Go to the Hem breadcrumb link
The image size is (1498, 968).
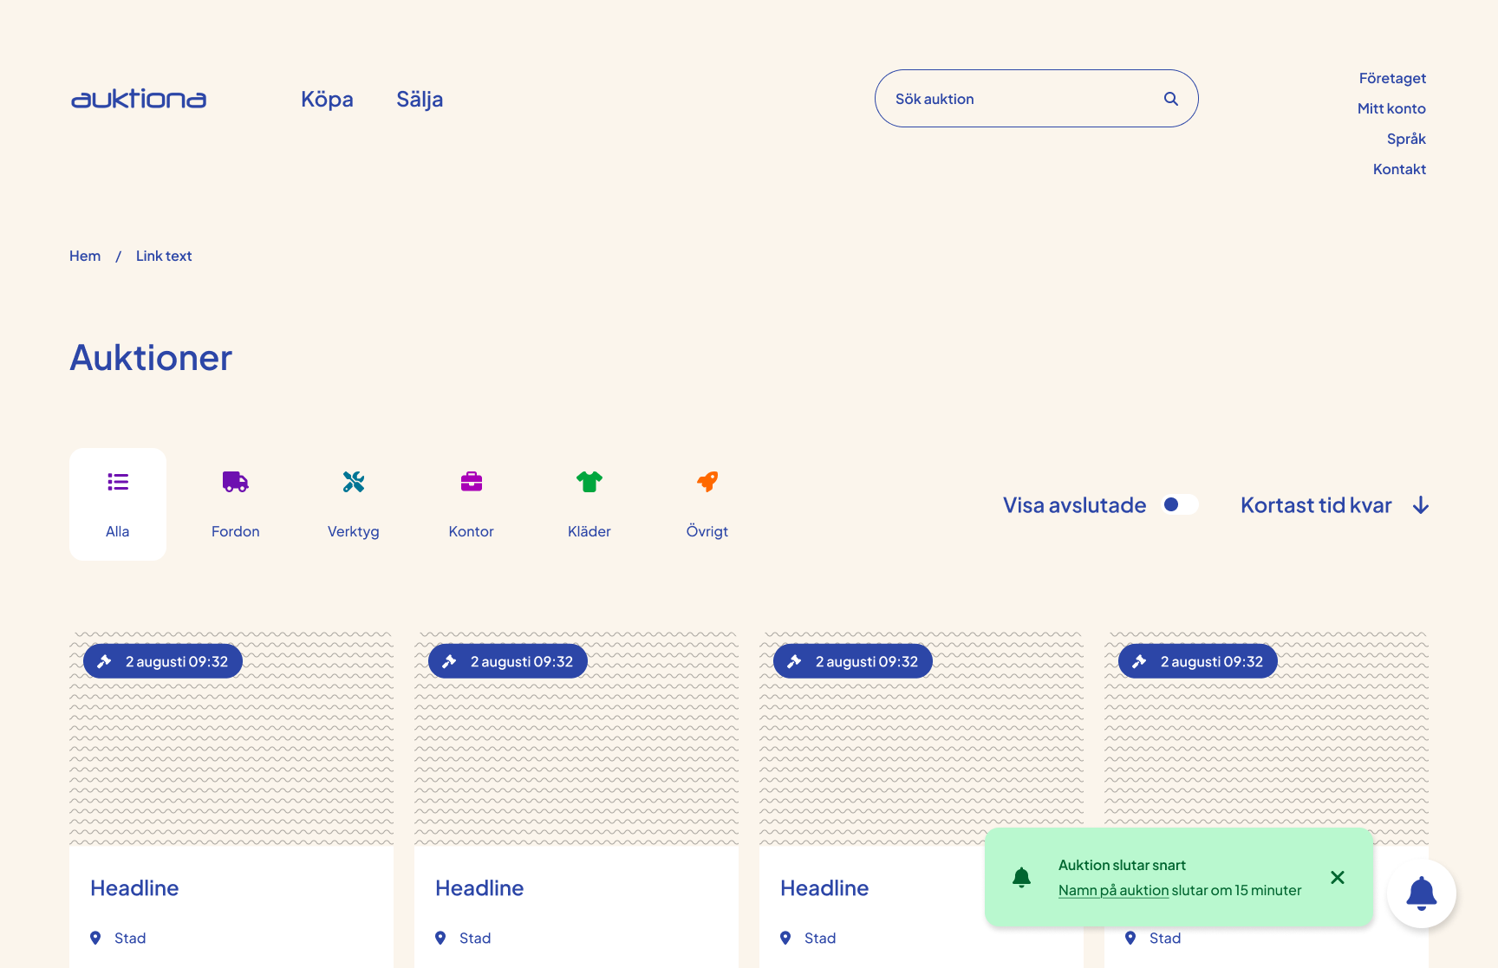[84, 256]
